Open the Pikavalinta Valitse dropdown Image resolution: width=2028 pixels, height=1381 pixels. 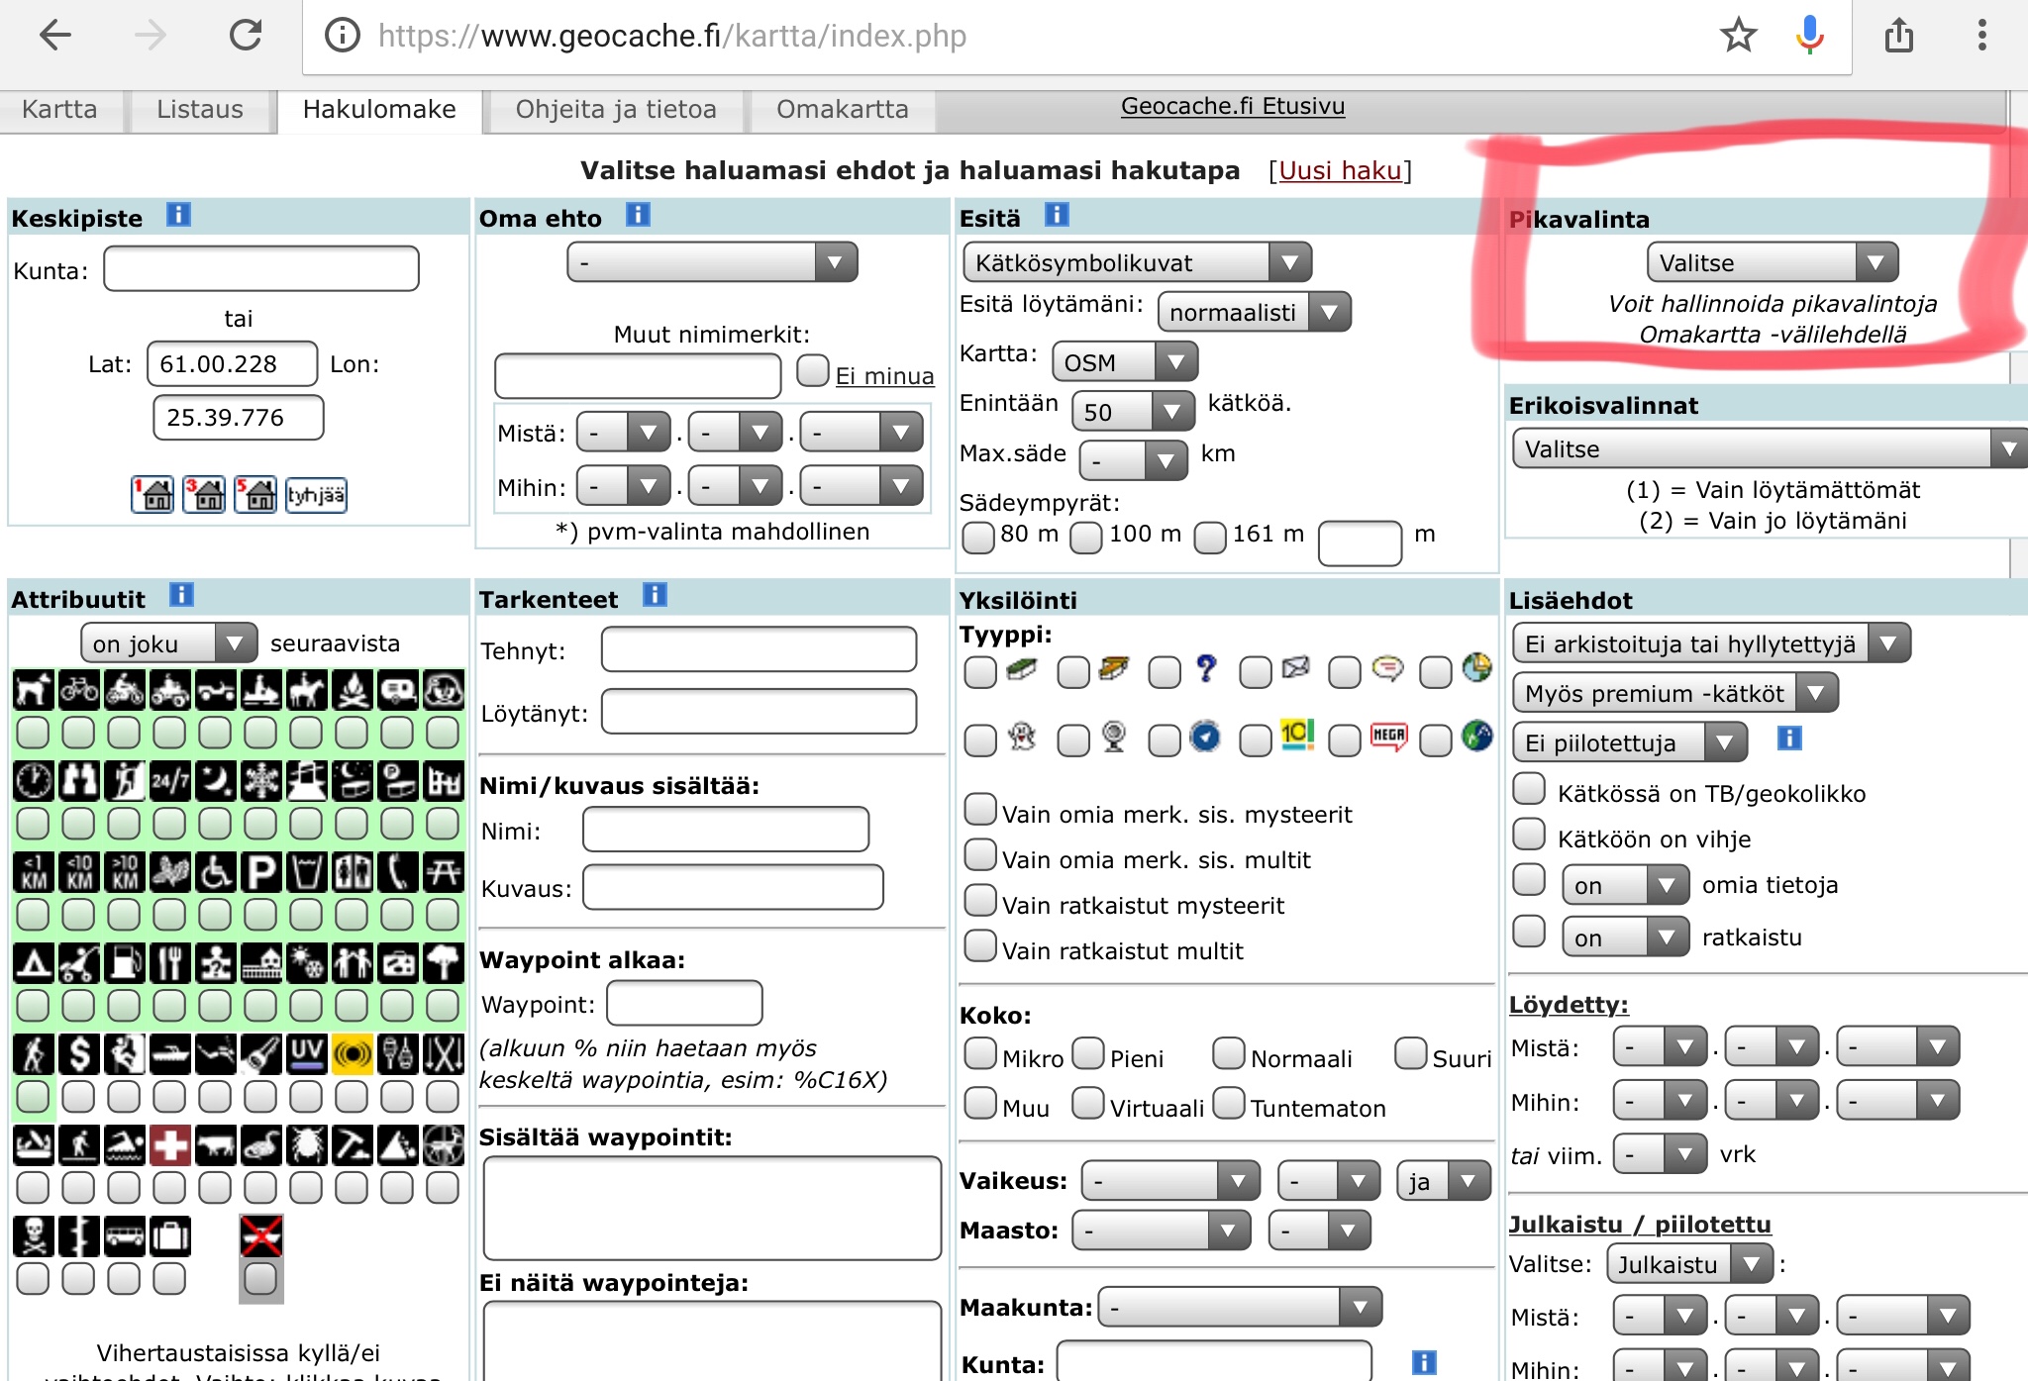coord(1772,262)
